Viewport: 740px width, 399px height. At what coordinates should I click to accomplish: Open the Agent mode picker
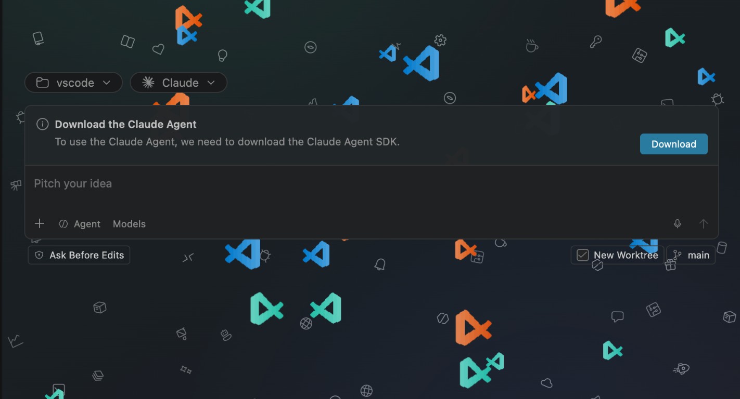click(x=80, y=224)
